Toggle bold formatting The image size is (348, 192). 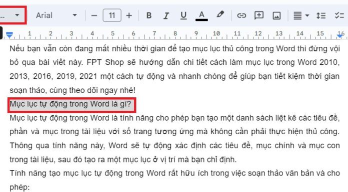tap(149, 15)
